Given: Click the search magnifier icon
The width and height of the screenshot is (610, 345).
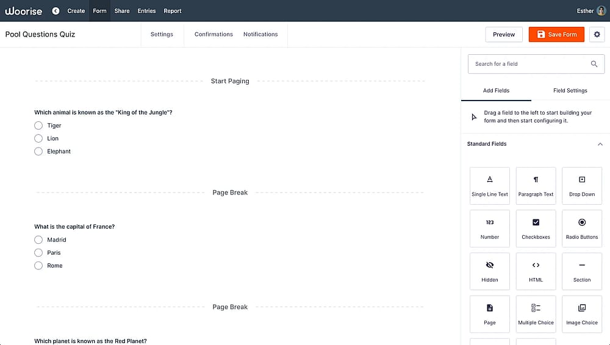Looking at the screenshot, I should pyautogui.click(x=594, y=64).
